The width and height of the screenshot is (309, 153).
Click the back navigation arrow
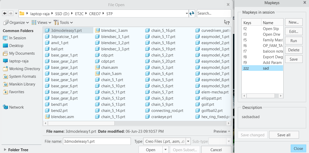click(x=4, y=13)
